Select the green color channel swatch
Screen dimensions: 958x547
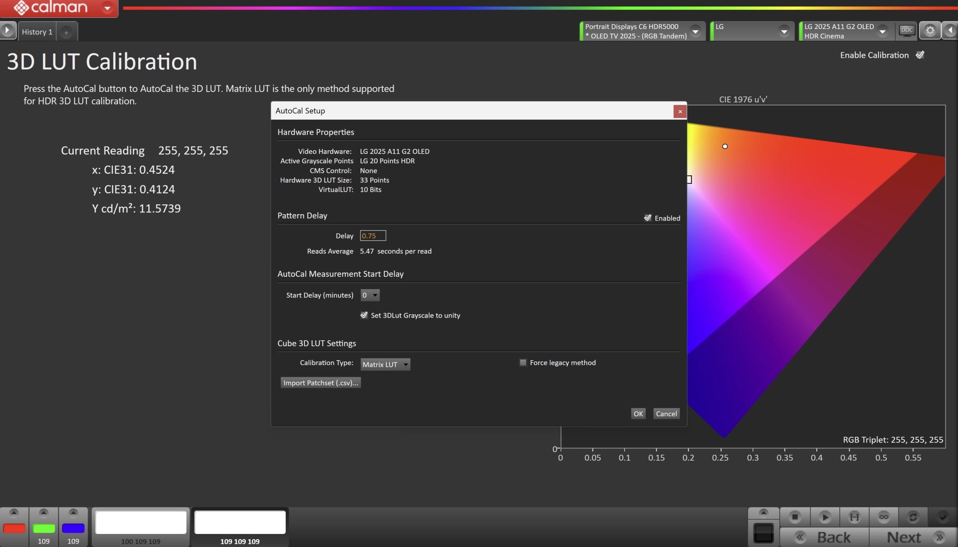pyautogui.click(x=44, y=528)
